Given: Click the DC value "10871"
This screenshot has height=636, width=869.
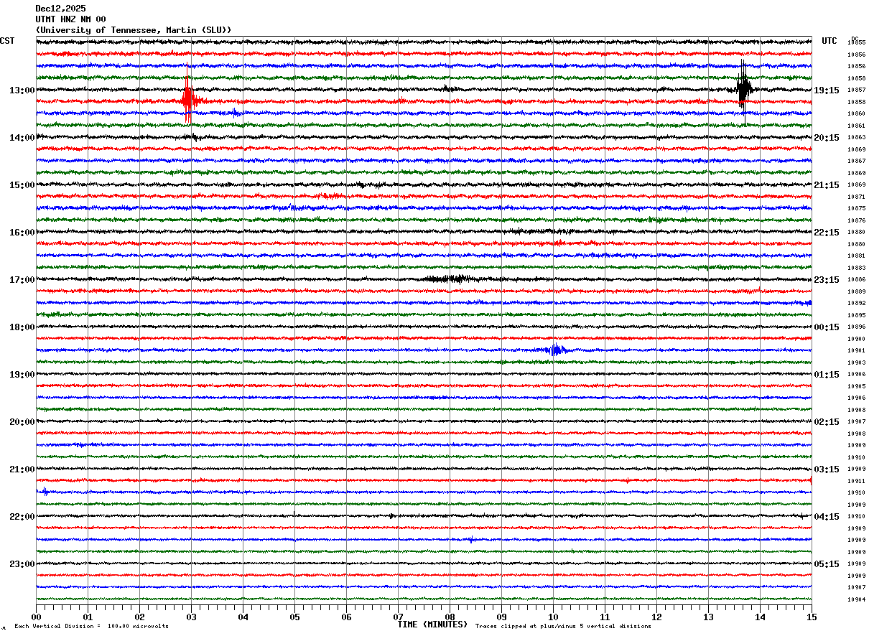Looking at the screenshot, I should point(856,197).
